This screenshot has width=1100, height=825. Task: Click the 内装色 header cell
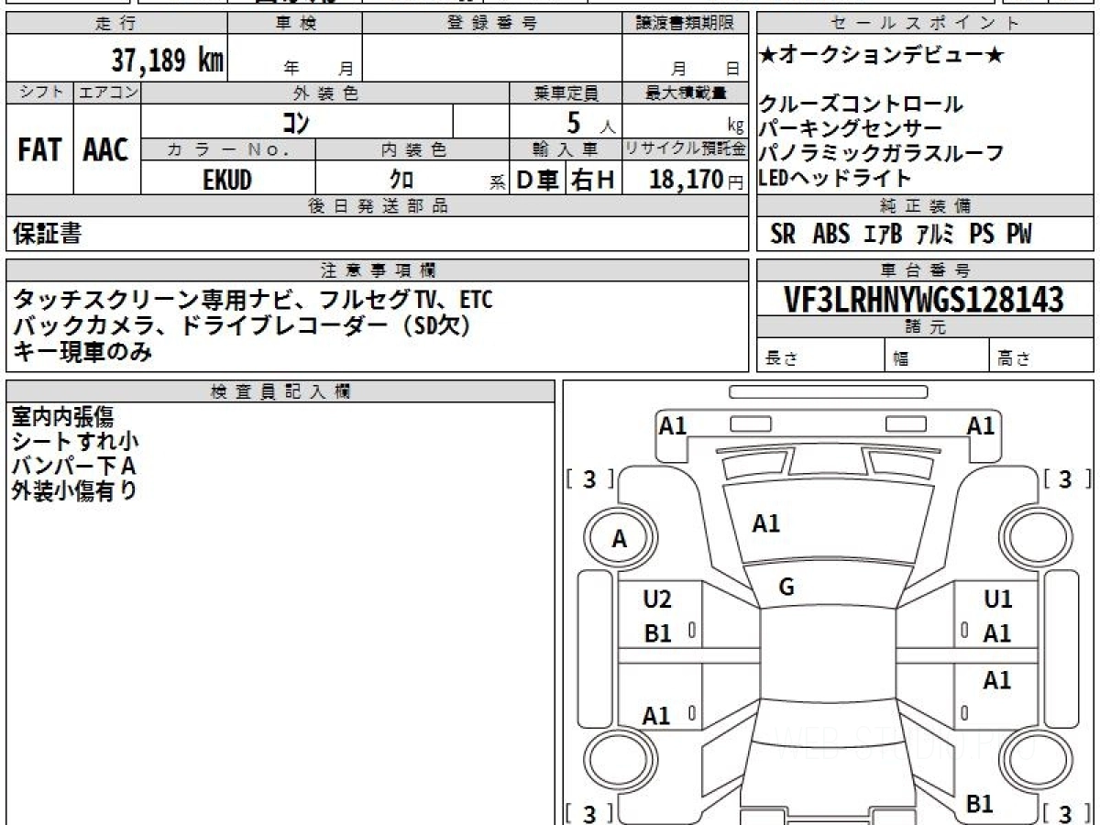coord(412,149)
